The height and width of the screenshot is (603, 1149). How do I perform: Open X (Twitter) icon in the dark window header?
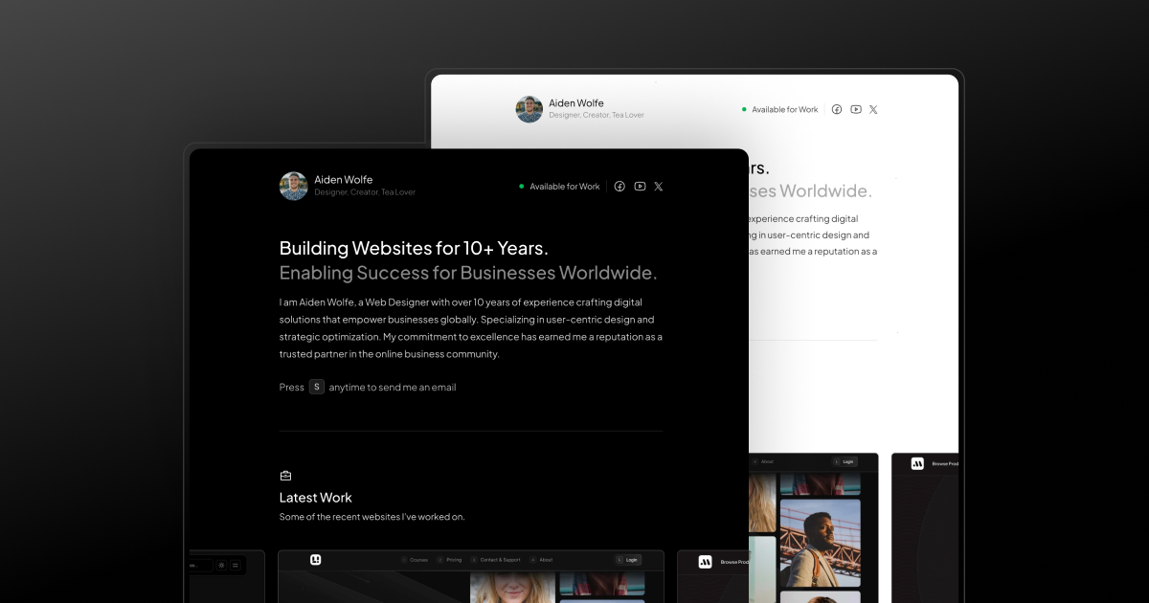click(659, 187)
